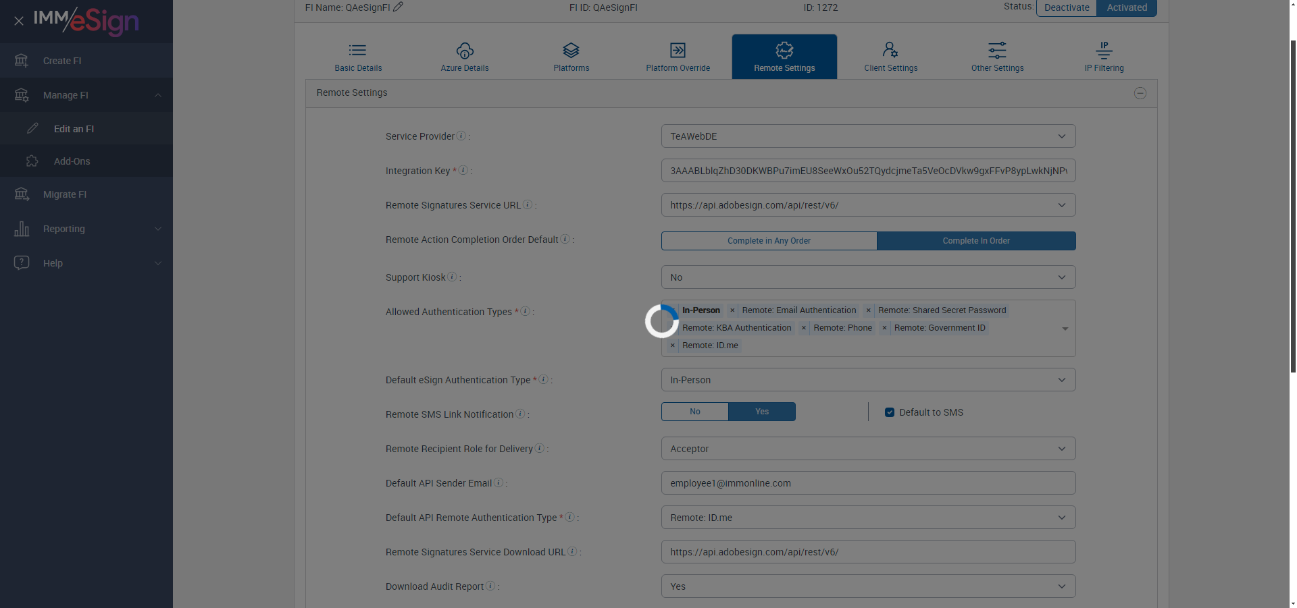
Task: Switch to the IP Filtering tab
Action: [x=1104, y=57]
